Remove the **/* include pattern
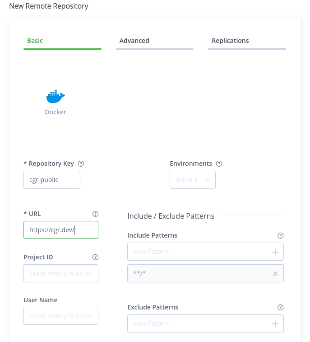310x342 pixels. [x=275, y=274]
